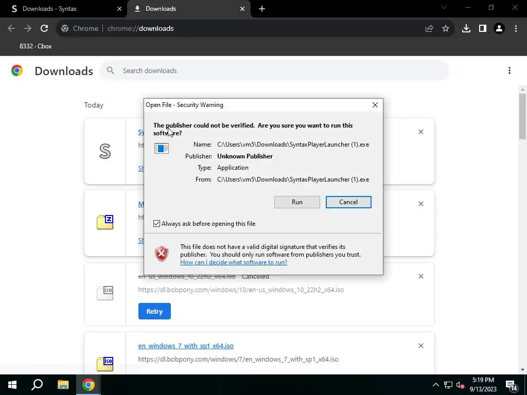The width and height of the screenshot is (527, 395).
Task: Close the Downloads - Syntax tab
Action: click(119, 9)
